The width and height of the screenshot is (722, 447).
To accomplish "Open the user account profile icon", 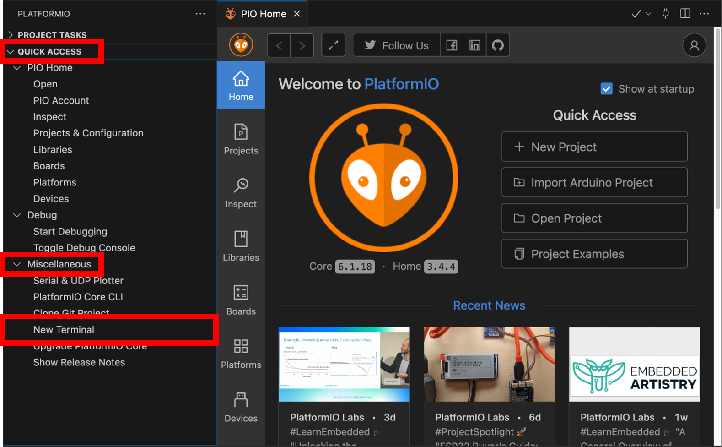I will click(694, 45).
